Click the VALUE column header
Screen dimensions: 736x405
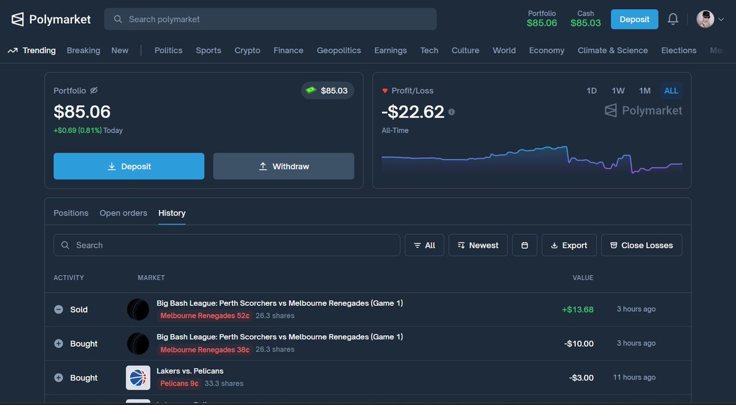pyautogui.click(x=583, y=278)
